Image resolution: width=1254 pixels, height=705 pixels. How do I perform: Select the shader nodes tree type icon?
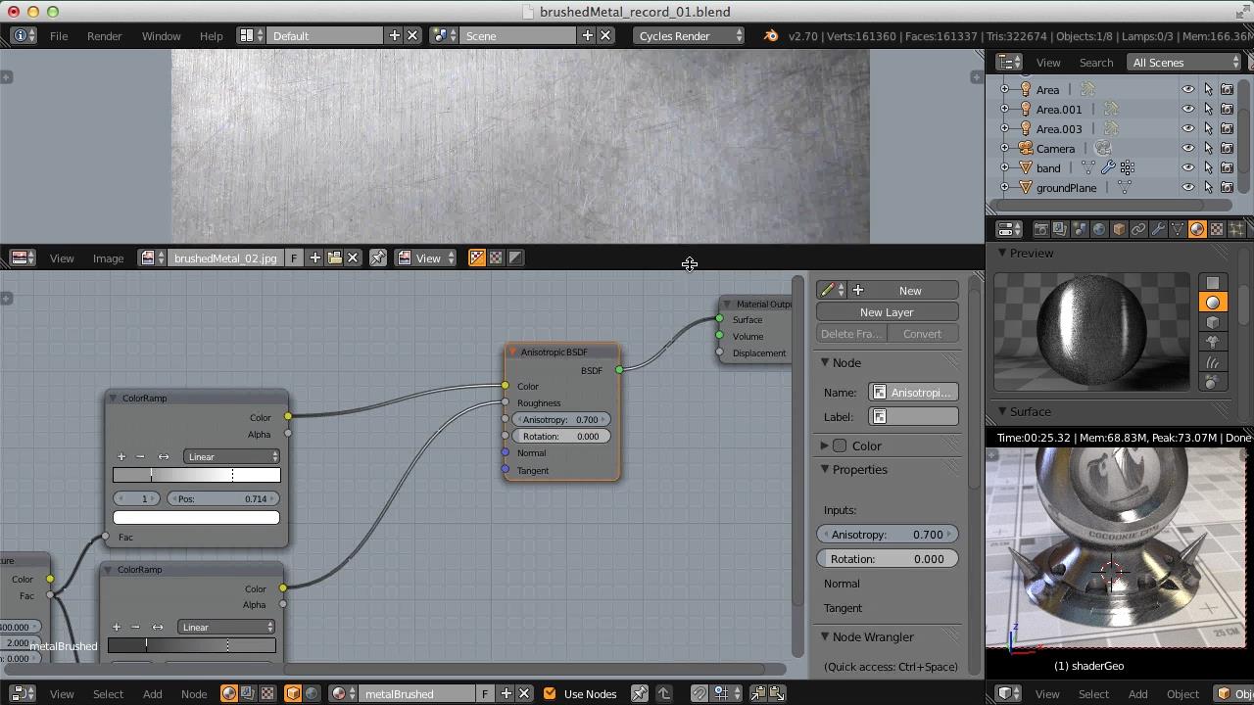[229, 693]
